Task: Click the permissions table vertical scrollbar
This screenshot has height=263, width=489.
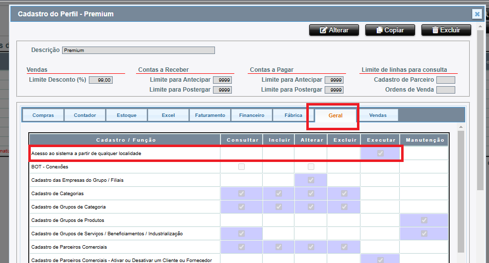Action: pos(461,198)
